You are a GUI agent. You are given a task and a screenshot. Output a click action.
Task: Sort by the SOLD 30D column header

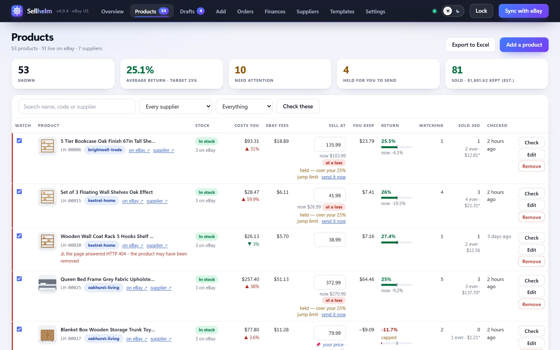[x=469, y=126]
